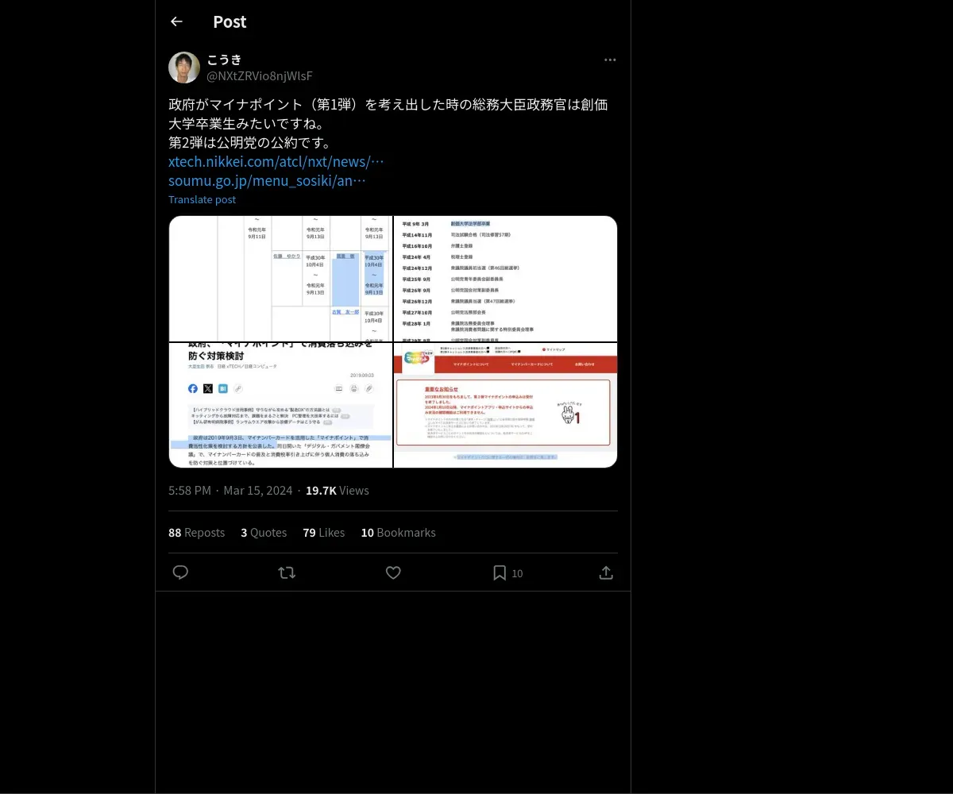View the 3 Quotes list
This screenshot has height=794, width=953.
[x=264, y=533]
